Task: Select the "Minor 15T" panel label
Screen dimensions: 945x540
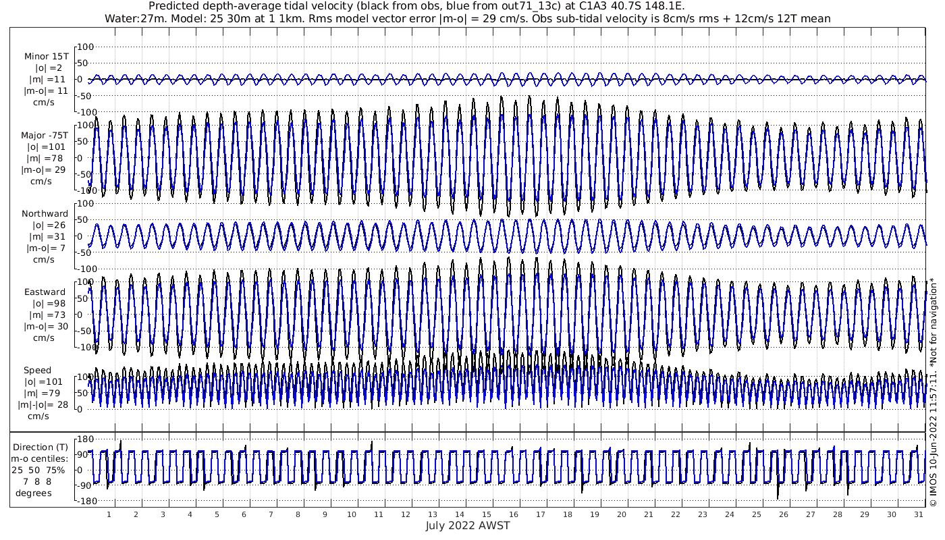Action: click(x=46, y=57)
